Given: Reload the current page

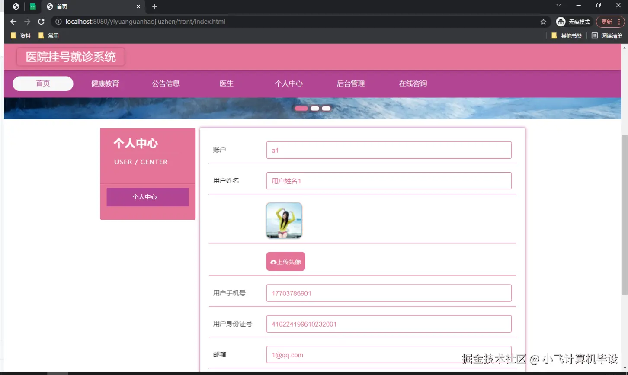Looking at the screenshot, I should (41, 22).
